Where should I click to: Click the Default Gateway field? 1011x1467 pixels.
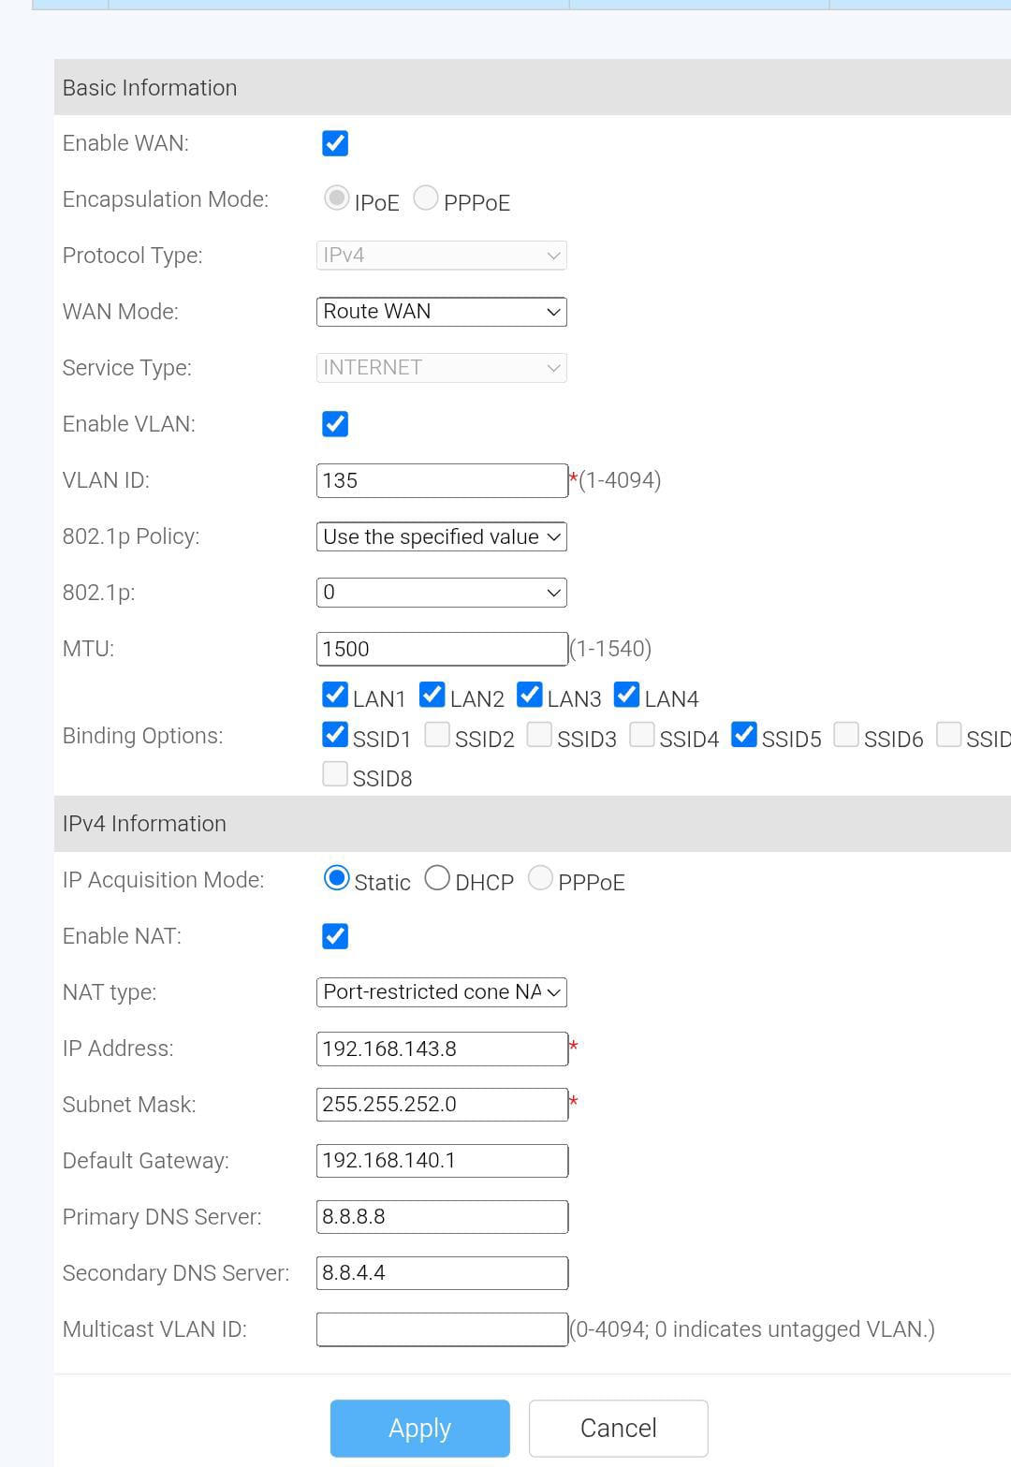tap(442, 1161)
